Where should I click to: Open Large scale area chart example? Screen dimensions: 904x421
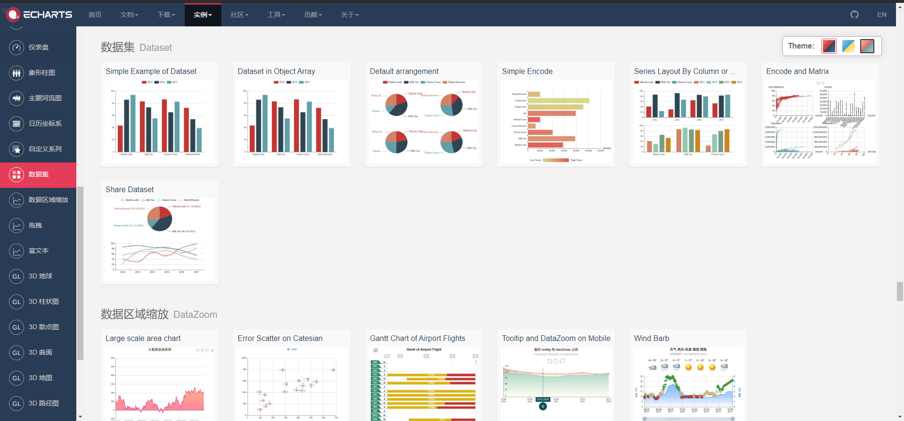(160, 375)
